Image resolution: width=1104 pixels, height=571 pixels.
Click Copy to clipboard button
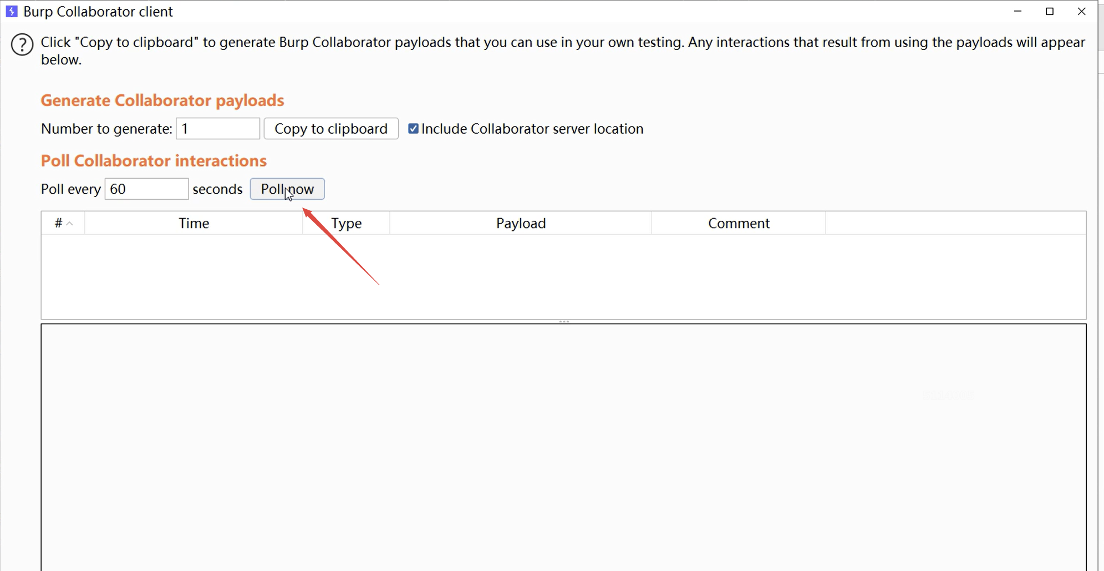tap(331, 129)
